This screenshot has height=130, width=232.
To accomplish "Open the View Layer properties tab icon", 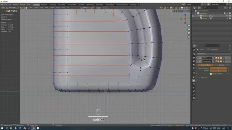I will [194, 61].
